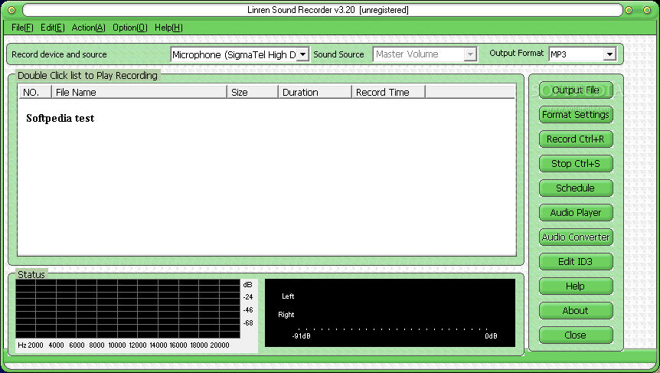The width and height of the screenshot is (660, 373).
Task: Sort list by Record Time column header
Action: pyautogui.click(x=388, y=92)
